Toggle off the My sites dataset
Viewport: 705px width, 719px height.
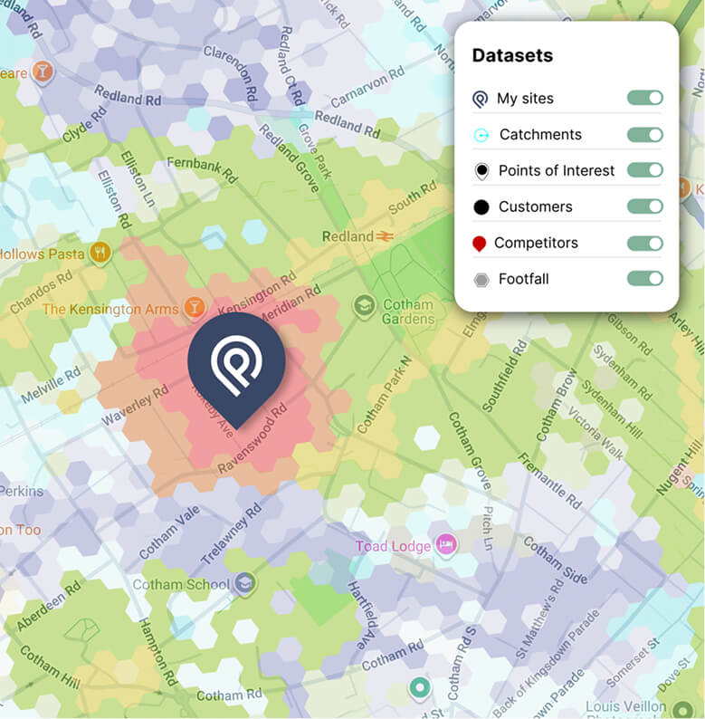(x=645, y=98)
